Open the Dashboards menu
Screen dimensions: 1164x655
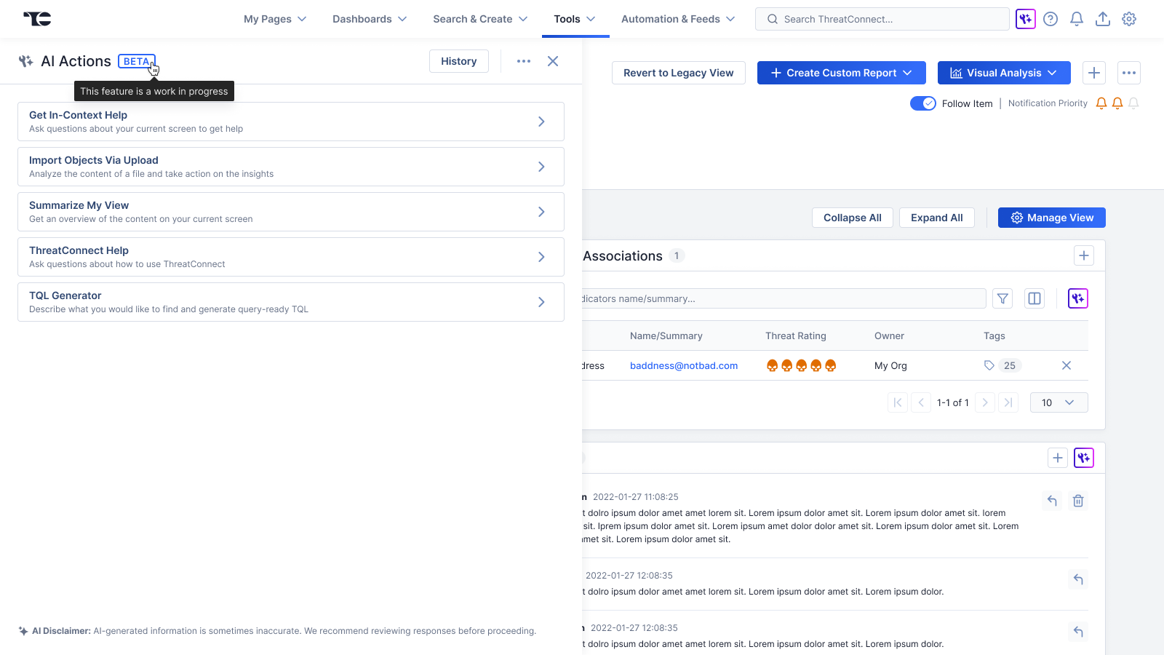370,19
